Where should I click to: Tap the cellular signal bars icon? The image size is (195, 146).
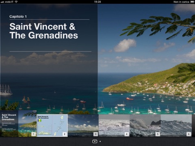click(x=2, y=2)
